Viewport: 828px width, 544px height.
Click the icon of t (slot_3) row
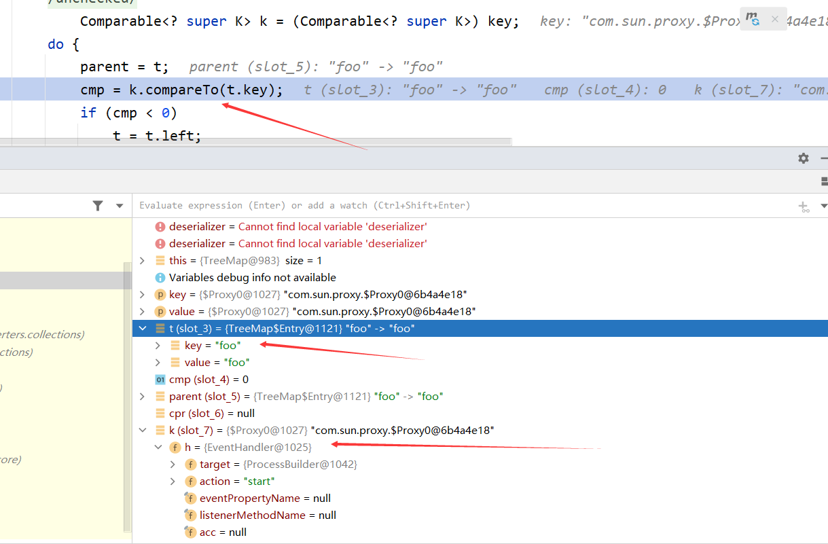(160, 328)
